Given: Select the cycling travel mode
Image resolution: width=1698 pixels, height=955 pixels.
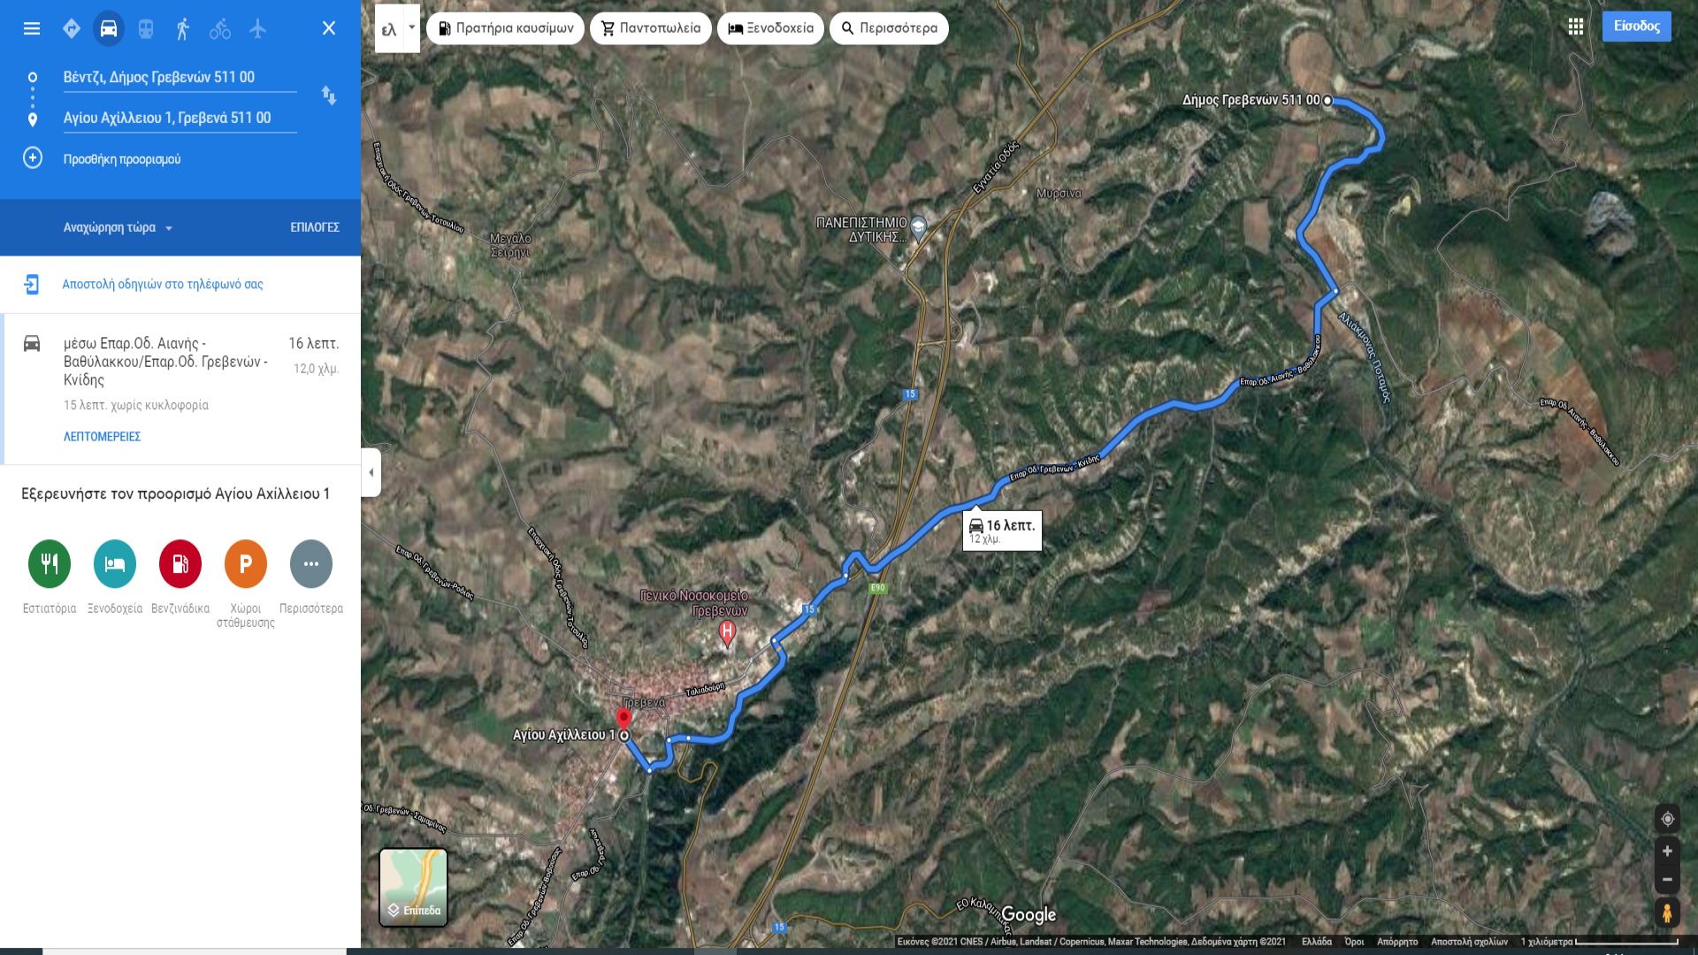Looking at the screenshot, I should pyautogui.click(x=220, y=28).
